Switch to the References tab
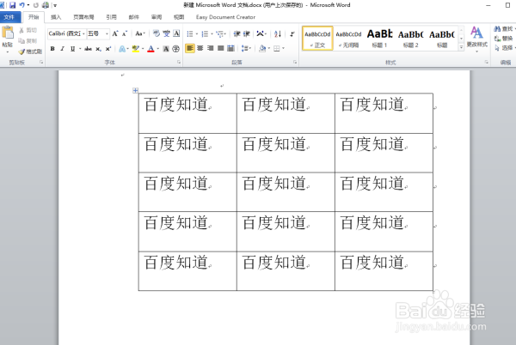Viewport: 516px width, 345px height. (111, 17)
